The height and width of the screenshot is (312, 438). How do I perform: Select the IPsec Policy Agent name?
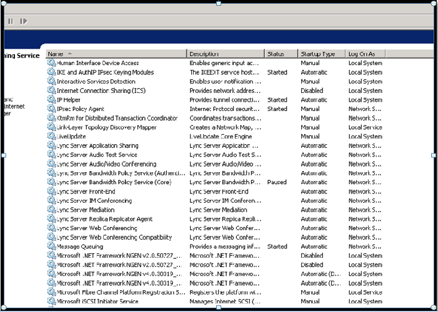click(81, 109)
